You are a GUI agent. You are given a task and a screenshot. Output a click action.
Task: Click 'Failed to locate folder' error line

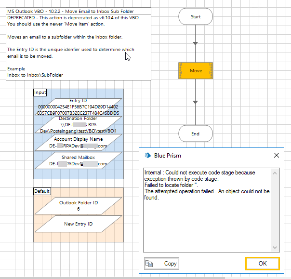(x=171, y=185)
